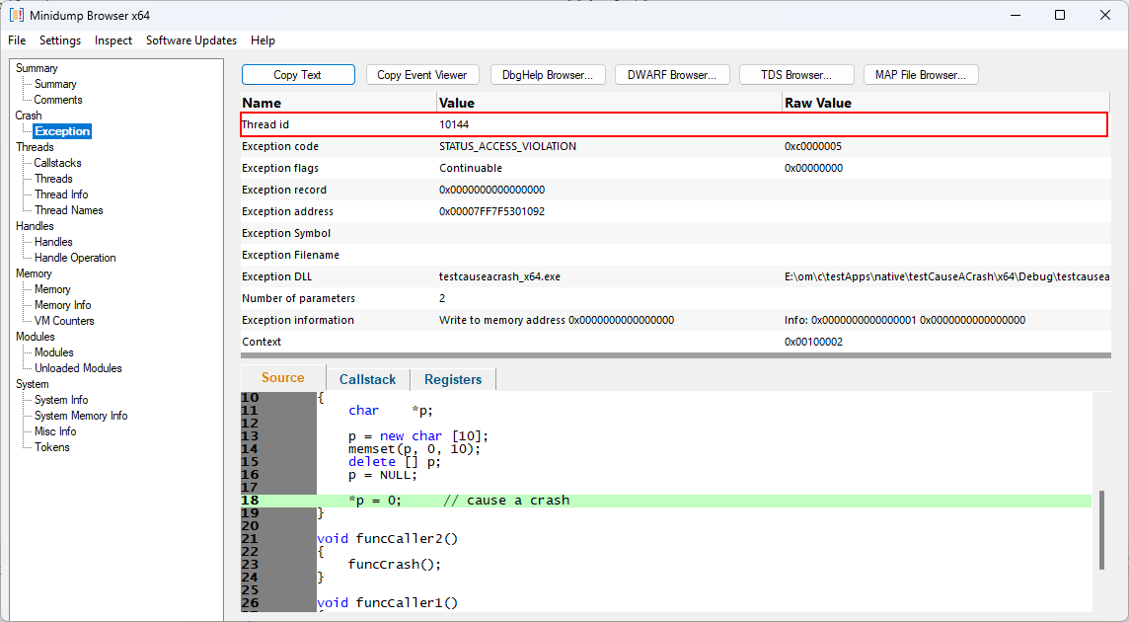Click raw value 0xc0000005
This screenshot has width=1129, height=622.
pos(813,146)
